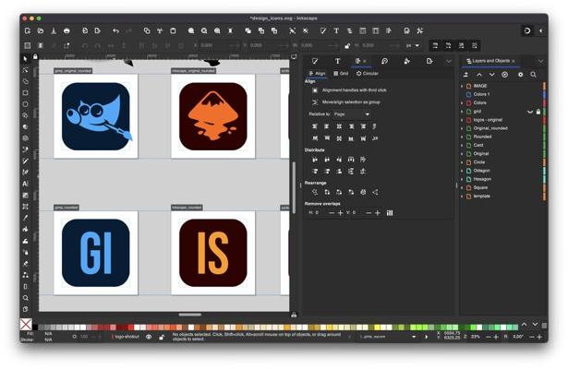Click first Distribute icon under Distribute

point(315,160)
